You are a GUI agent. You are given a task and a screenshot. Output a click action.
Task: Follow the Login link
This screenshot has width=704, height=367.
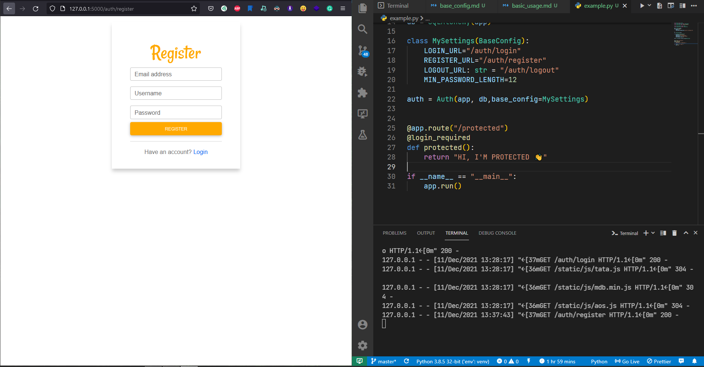click(x=201, y=152)
